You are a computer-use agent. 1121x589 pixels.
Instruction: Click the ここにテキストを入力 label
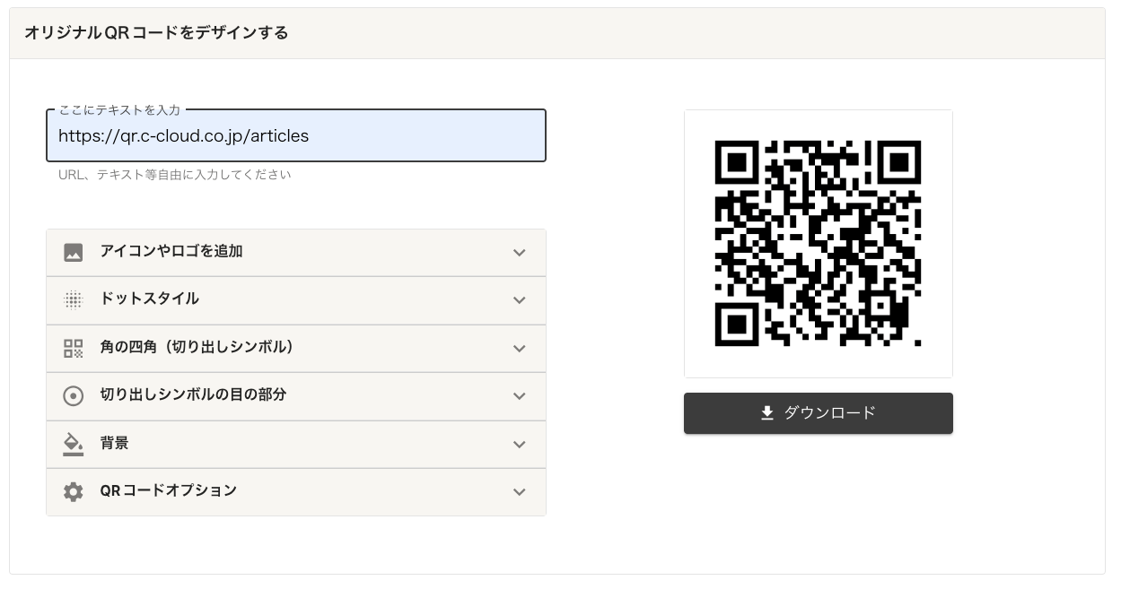tap(119, 110)
